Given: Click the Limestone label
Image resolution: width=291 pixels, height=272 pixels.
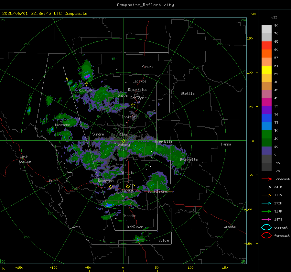Looking at the screenshot, I should (61, 125).
